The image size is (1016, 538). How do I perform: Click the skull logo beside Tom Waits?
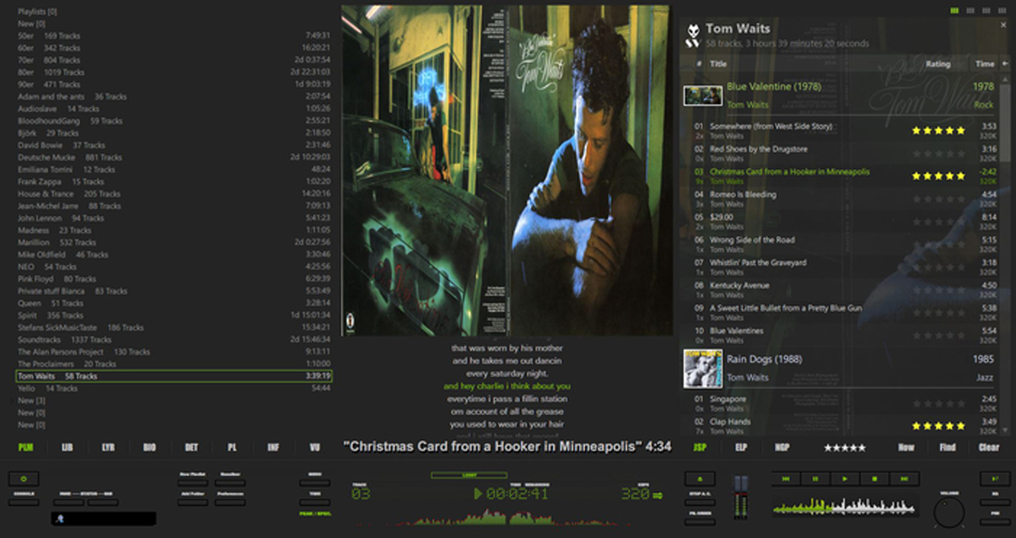coord(693,36)
